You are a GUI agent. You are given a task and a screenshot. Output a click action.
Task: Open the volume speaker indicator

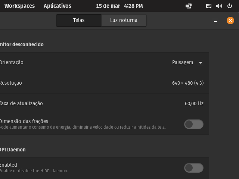coord(219,6)
